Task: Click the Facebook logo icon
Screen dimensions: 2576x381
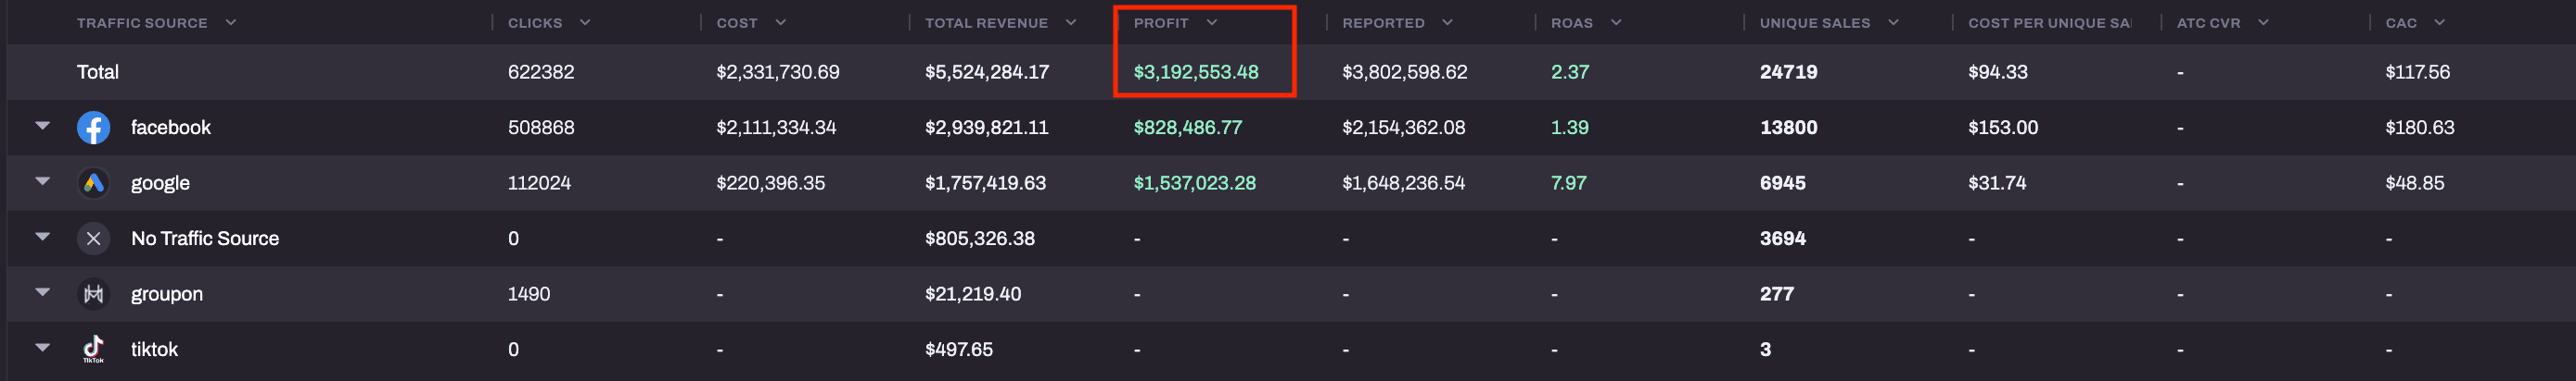Action: (93, 128)
